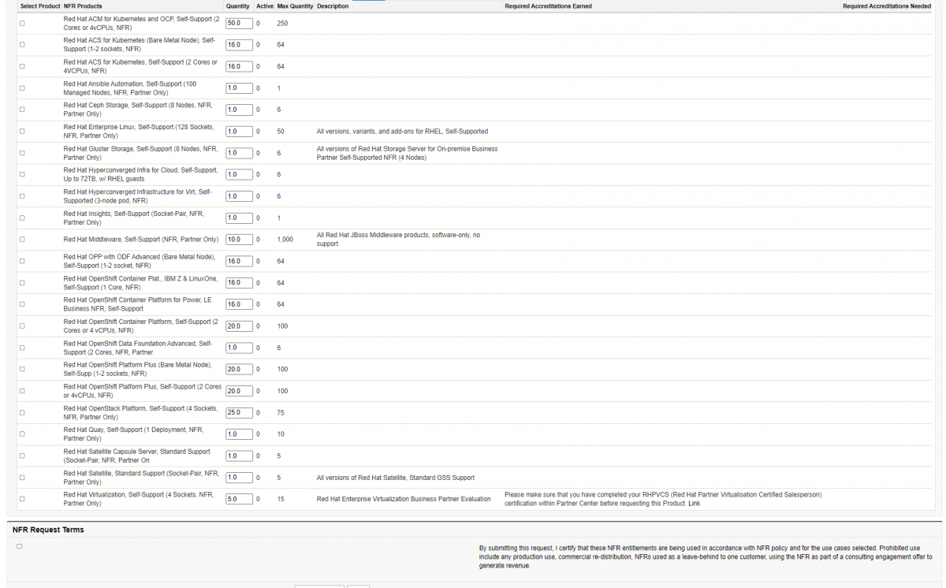946x588 pixels.
Task: Click the Red Hat Quay quantity input
Action: click(239, 434)
